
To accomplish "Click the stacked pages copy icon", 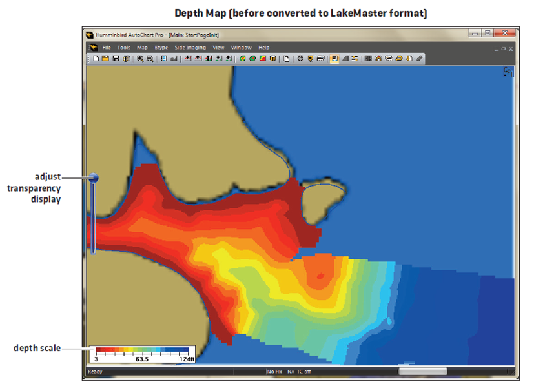I will pyautogui.click(x=287, y=58).
